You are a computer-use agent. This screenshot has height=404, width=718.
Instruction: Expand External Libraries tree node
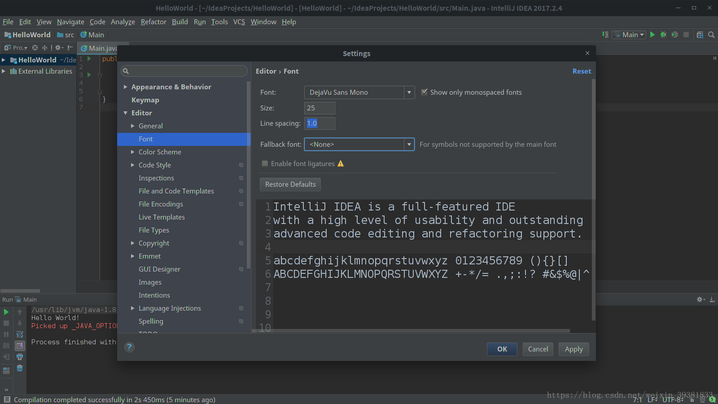(4, 71)
